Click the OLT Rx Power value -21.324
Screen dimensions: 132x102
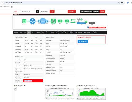27,43
